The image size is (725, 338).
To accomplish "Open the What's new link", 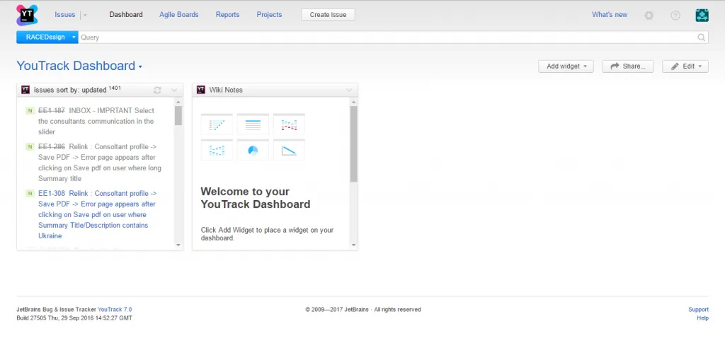I will [610, 15].
